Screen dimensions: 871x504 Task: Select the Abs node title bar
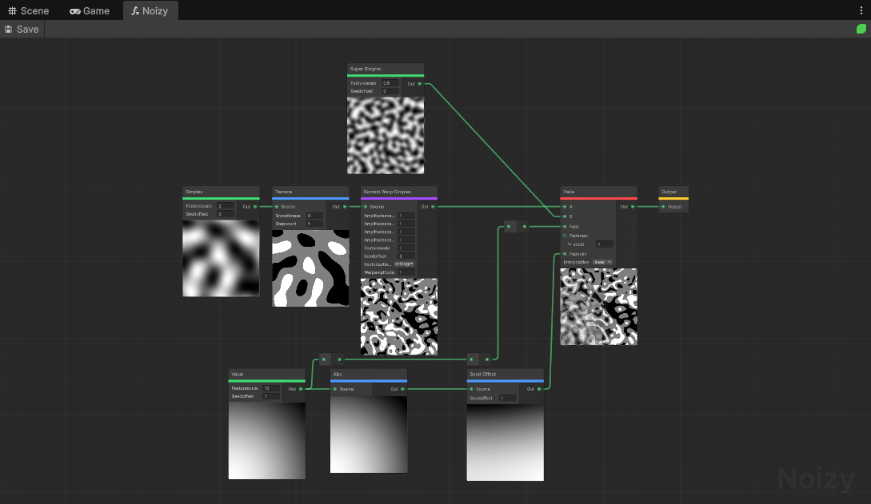(x=369, y=375)
